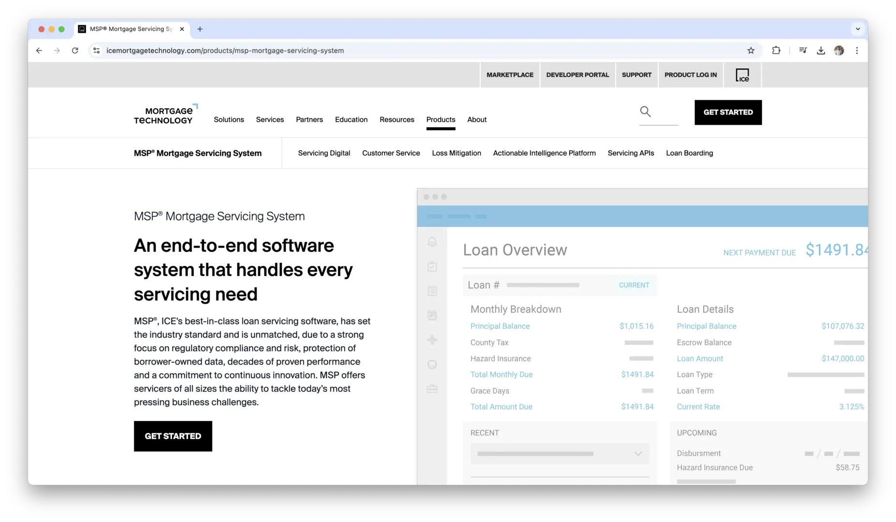Open the Education menu
The width and height of the screenshot is (896, 522).
pyautogui.click(x=351, y=119)
